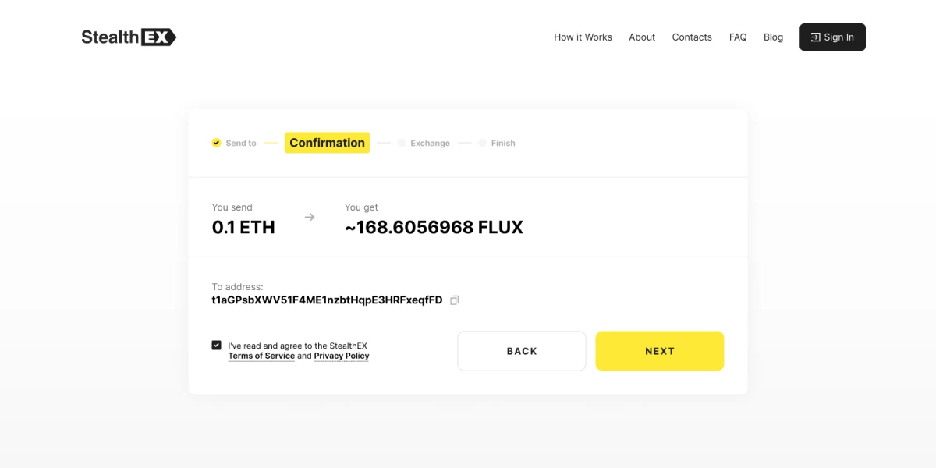Open the Terms of Service link

(x=261, y=356)
